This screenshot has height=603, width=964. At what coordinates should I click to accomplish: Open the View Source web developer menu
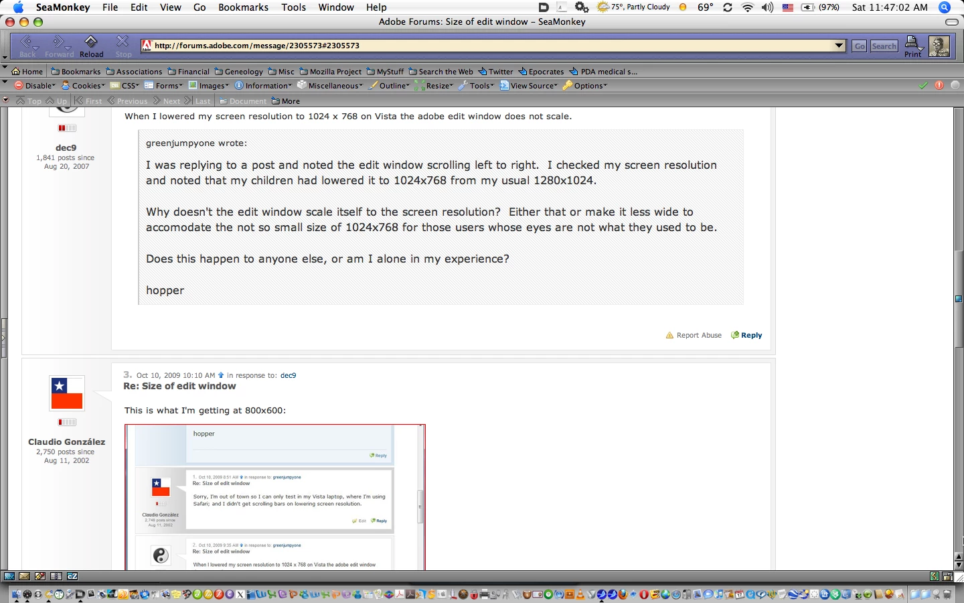(529, 86)
